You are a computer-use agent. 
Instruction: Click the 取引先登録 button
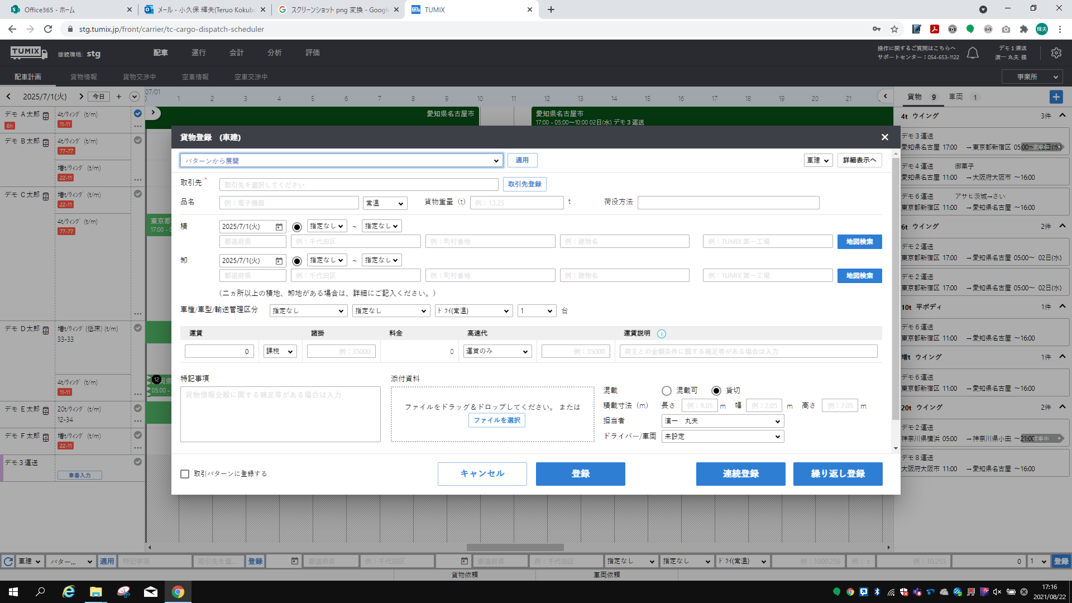tap(524, 184)
